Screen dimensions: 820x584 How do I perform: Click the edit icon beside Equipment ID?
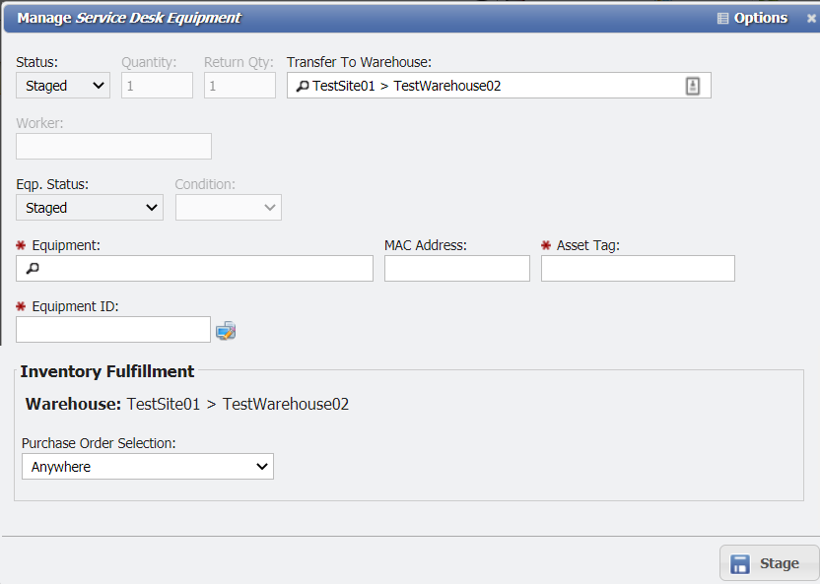point(226,329)
